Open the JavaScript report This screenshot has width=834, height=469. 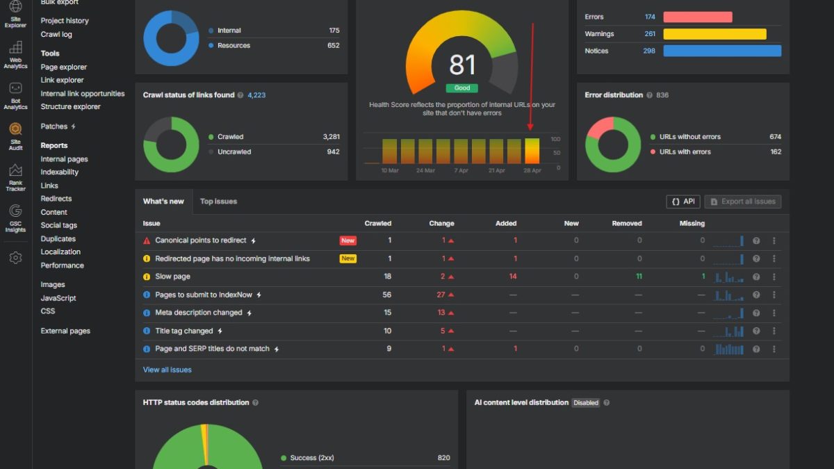(x=58, y=298)
